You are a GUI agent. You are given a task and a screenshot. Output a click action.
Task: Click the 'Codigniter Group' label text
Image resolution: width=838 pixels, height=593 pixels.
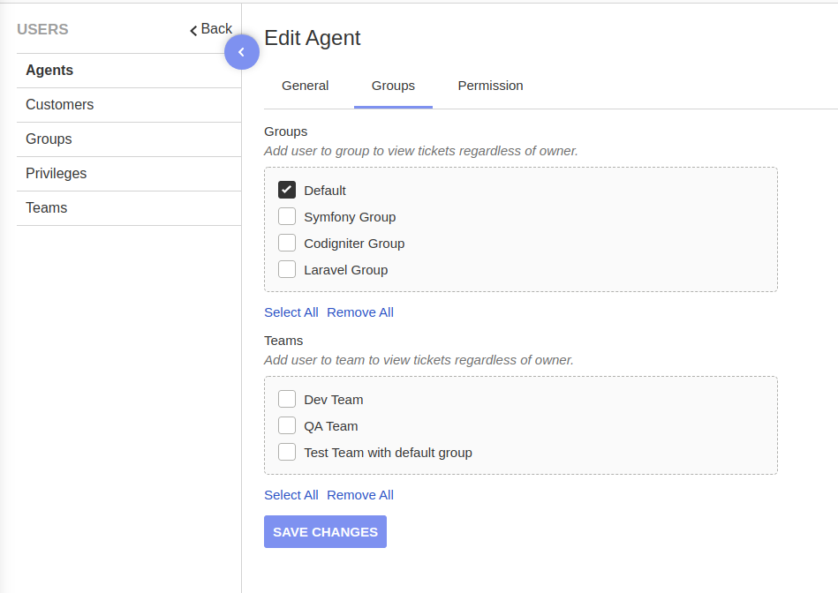click(x=354, y=244)
